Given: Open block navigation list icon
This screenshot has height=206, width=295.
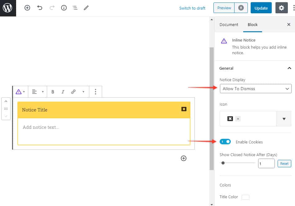Looking at the screenshot, I should tap(75, 8).
